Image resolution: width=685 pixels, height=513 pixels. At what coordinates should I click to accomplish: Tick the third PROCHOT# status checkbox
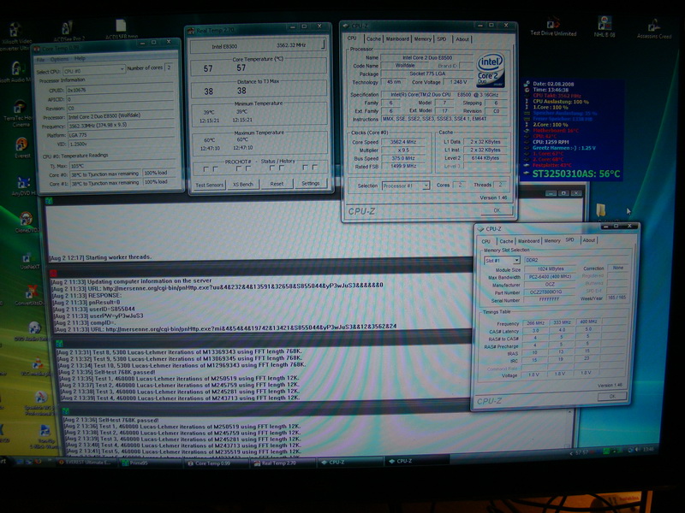(x=239, y=168)
